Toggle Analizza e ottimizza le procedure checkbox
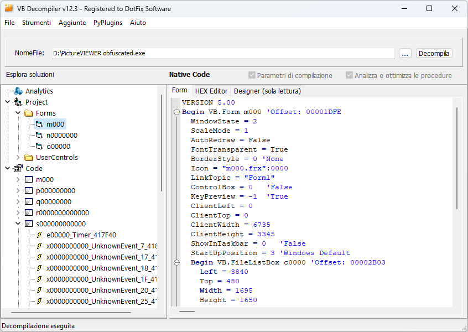 click(x=349, y=75)
